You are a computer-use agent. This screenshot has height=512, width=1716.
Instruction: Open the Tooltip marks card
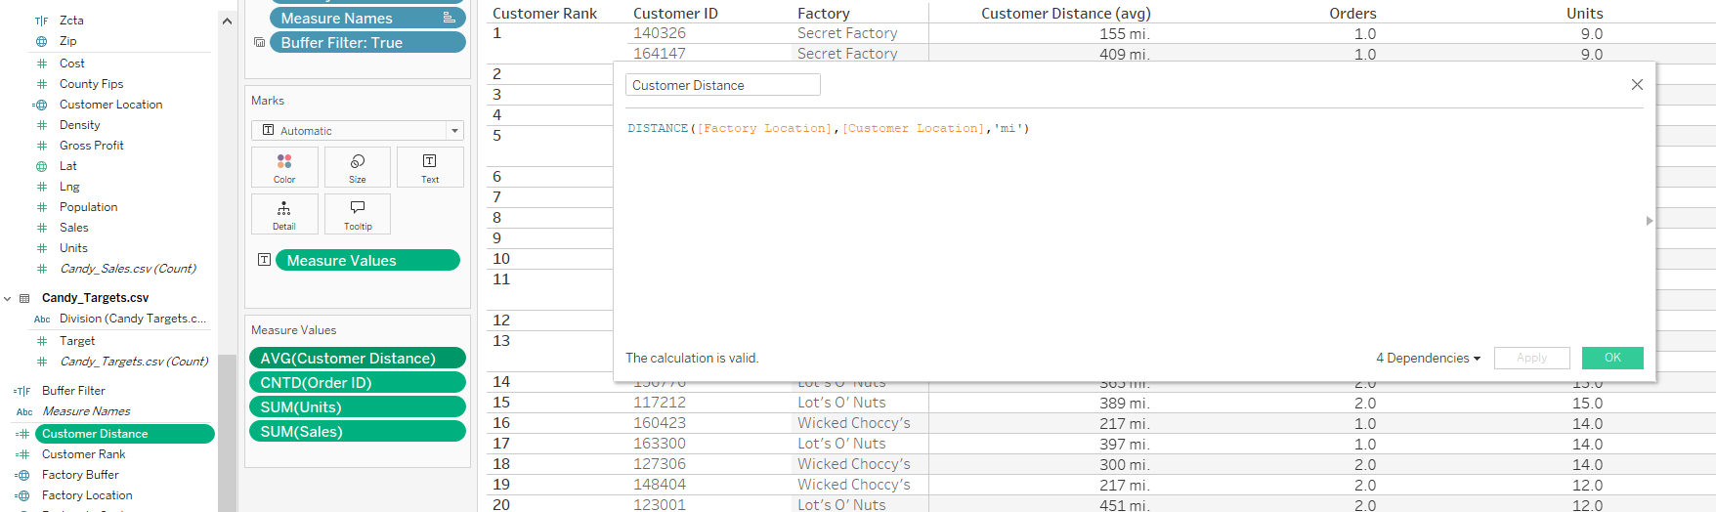click(358, 214)
